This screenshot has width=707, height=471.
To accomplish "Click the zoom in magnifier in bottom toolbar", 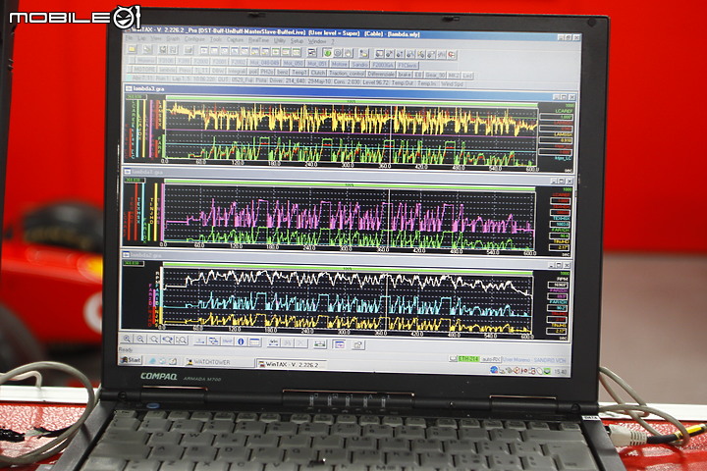I will click(127, 339).
